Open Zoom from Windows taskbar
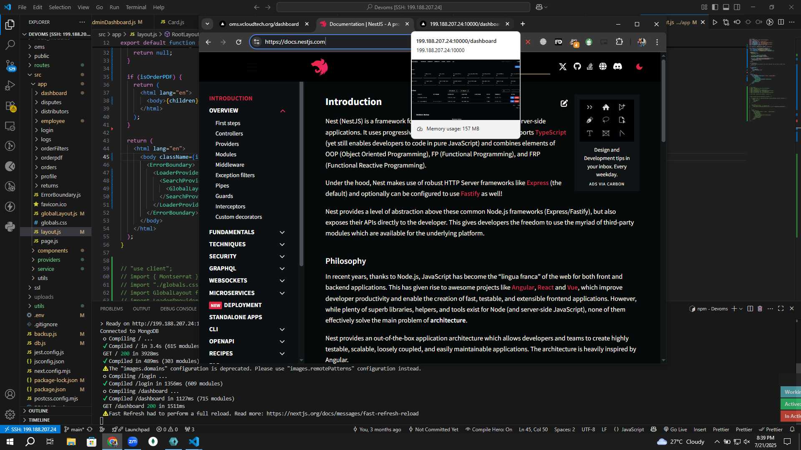Viewport: 801px width, 450px height. [x=133, y=441]
